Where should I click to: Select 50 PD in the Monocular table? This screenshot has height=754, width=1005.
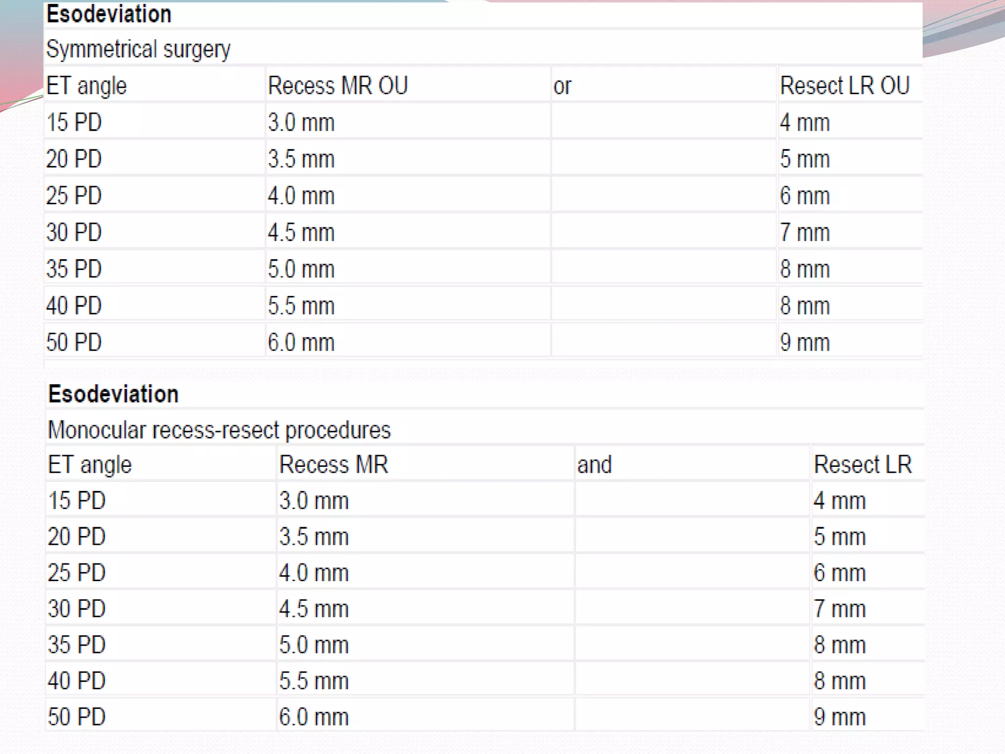(x=77, y=717)
